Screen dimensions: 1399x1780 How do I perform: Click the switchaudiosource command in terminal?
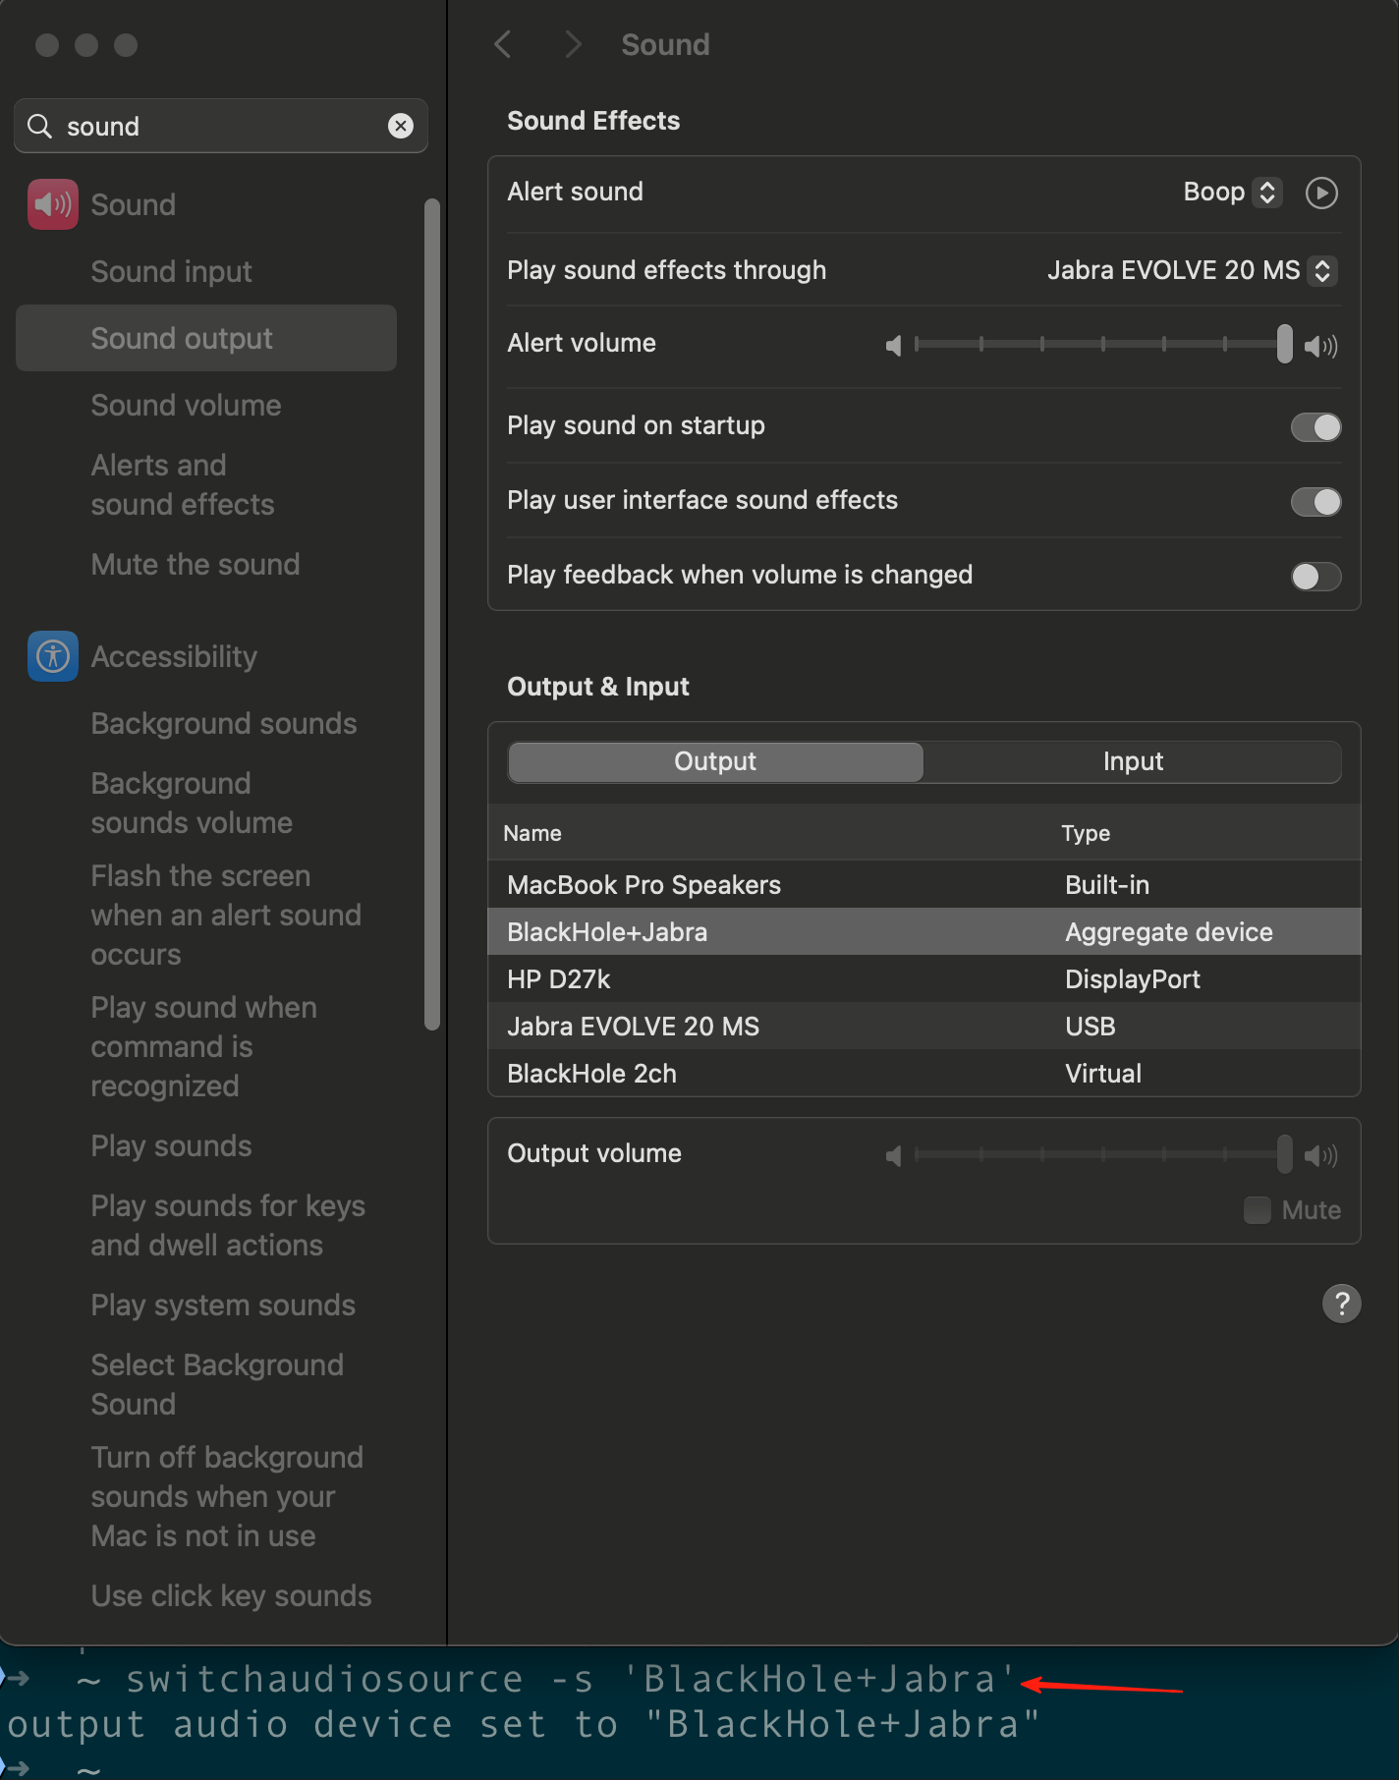pyautogui.click(x=572, y=1680)
